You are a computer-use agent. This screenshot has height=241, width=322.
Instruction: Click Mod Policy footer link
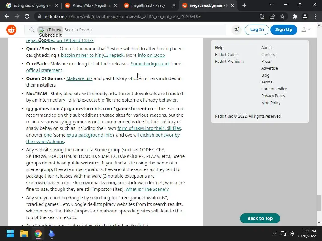pos(271,103)
